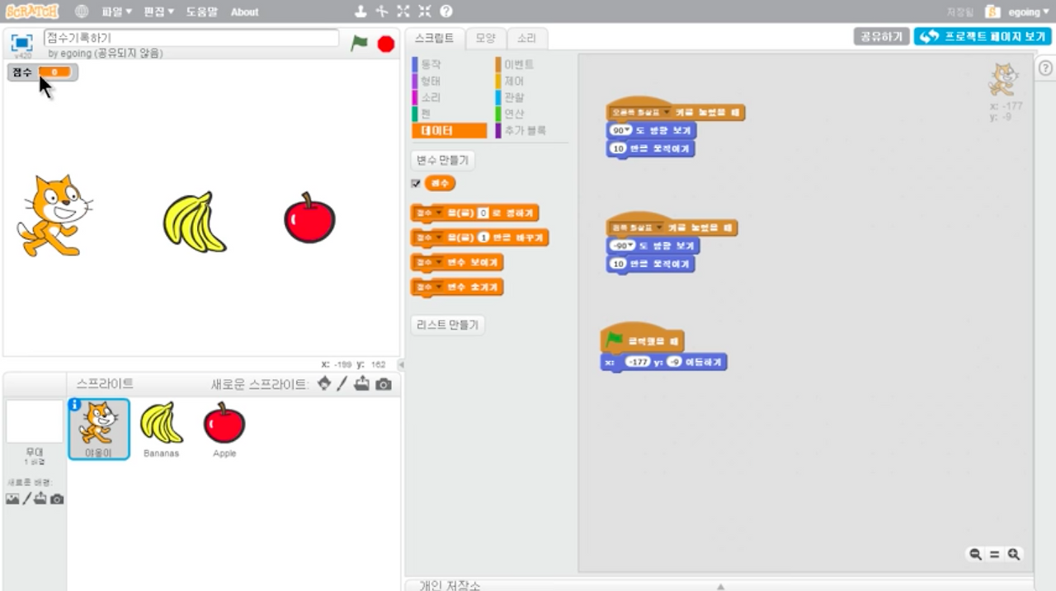Toggle the 점수 variable monitor checkbox
This screenshot has width=1056, height=591.
tap(416, 184)
